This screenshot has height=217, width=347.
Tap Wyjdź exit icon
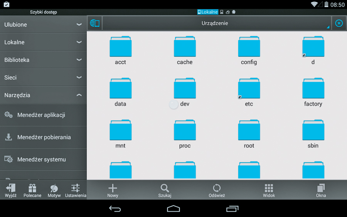tap(11, 190)
